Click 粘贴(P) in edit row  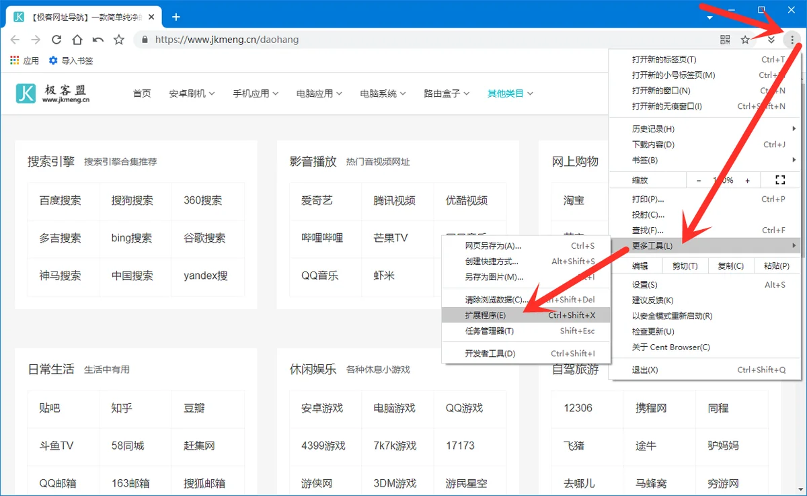(x=777, y=266)
